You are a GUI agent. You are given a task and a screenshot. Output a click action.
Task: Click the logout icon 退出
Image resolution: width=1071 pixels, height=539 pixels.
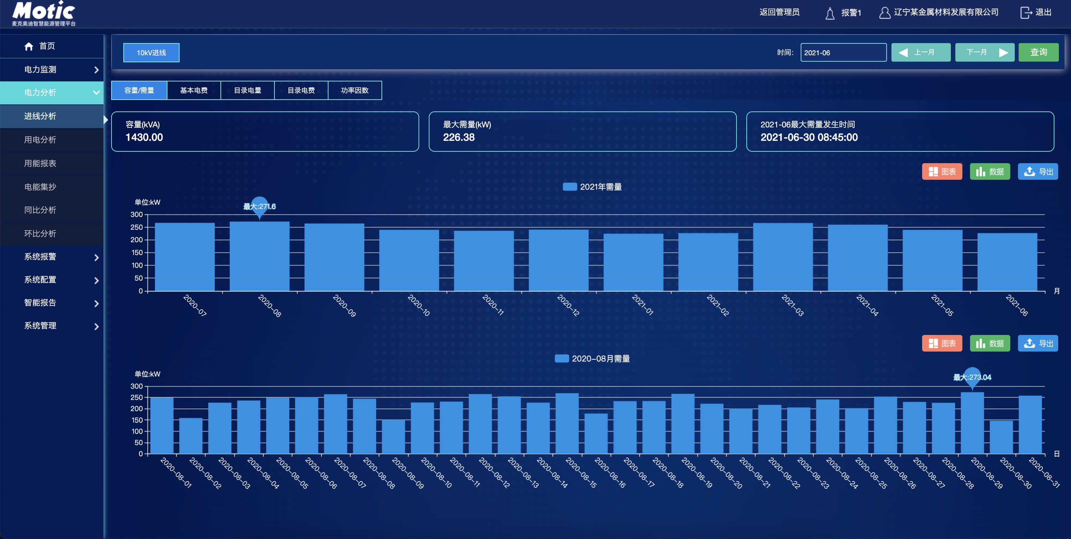click(x=1026, y=13)
